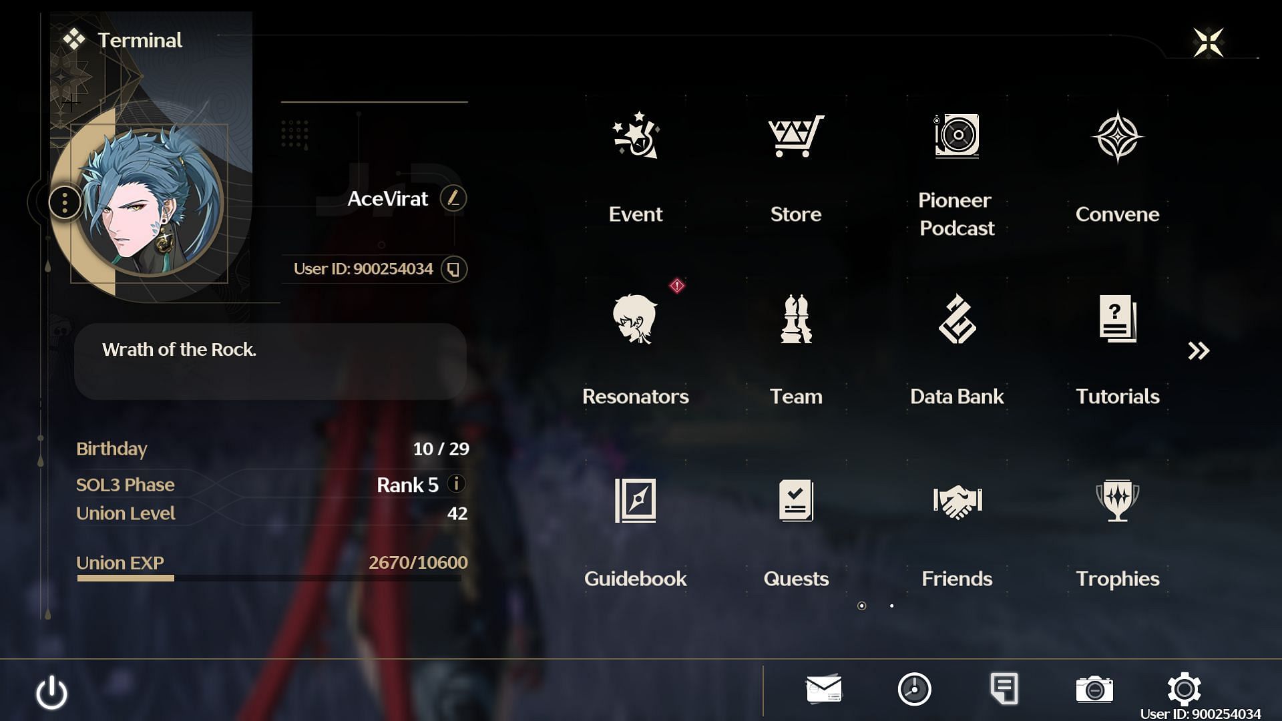Select the Guidebook section
Viewport: 1282px width, 721px height.
635,528
